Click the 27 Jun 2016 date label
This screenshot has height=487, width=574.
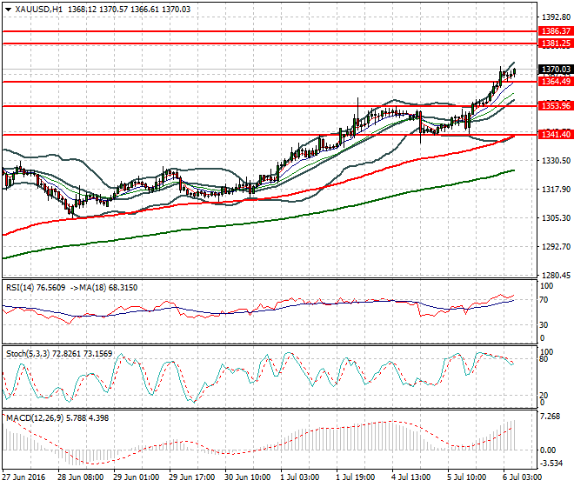(x=24, y=477)
